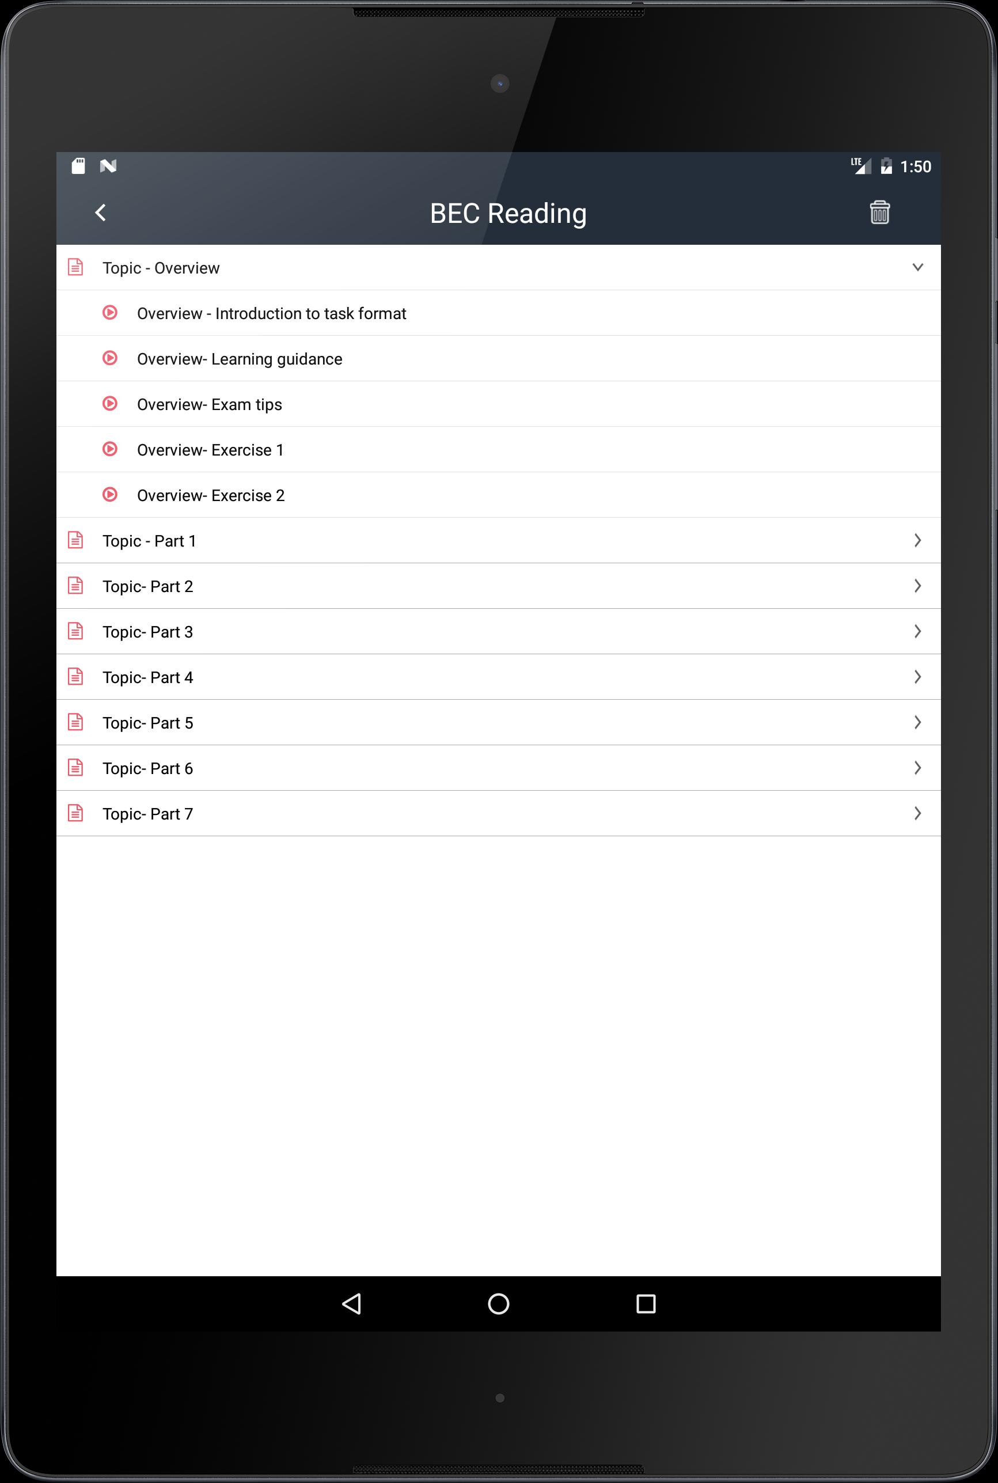Collapse the Topic - Overview chevron
Viewport: 998px width, 1483px height.
click(x=917, y=267)
